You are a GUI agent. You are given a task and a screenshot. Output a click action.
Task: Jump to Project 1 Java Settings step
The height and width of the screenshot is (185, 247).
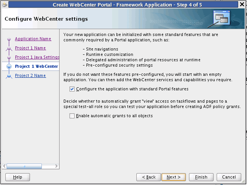pyautogui.click(x=37, y=57)
